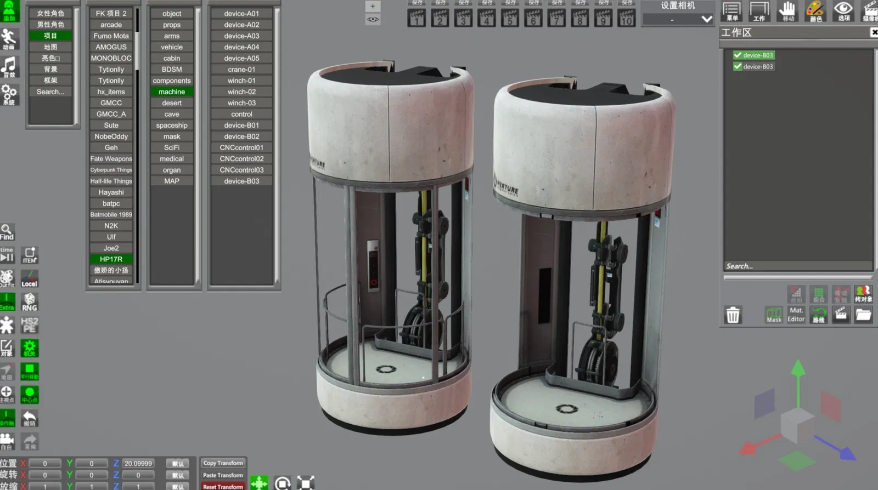This screenshot has width=878, height=490.
Task: Open the folder icon in workspace panel
Action: [863, 315]
